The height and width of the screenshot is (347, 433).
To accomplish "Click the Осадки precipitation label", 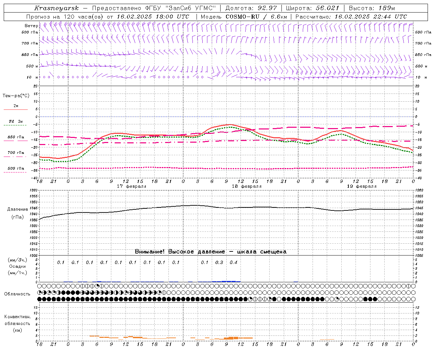I will click(x=18, y=266).
